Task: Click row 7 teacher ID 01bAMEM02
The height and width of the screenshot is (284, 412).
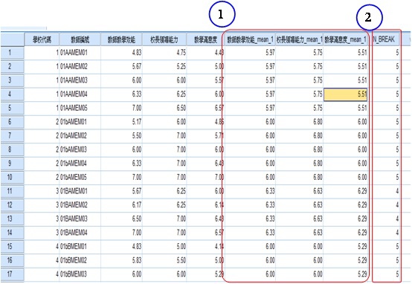Action: 80,136
